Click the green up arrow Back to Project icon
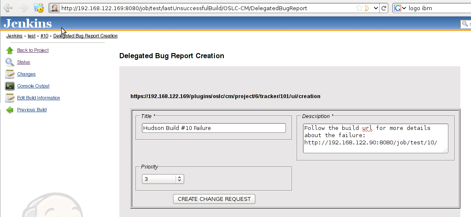The height and width of the screenshot is (217, 471). click(10, 50)
